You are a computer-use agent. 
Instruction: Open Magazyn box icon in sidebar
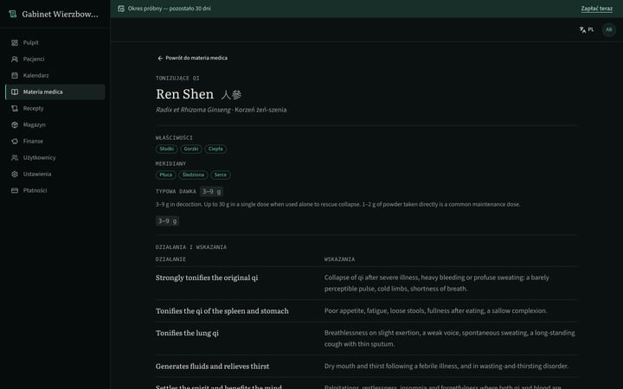(x=15, y=124)
